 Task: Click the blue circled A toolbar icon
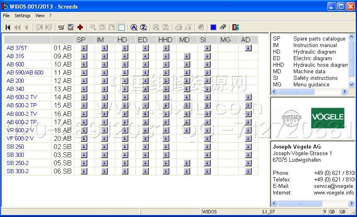click(134, 27)
